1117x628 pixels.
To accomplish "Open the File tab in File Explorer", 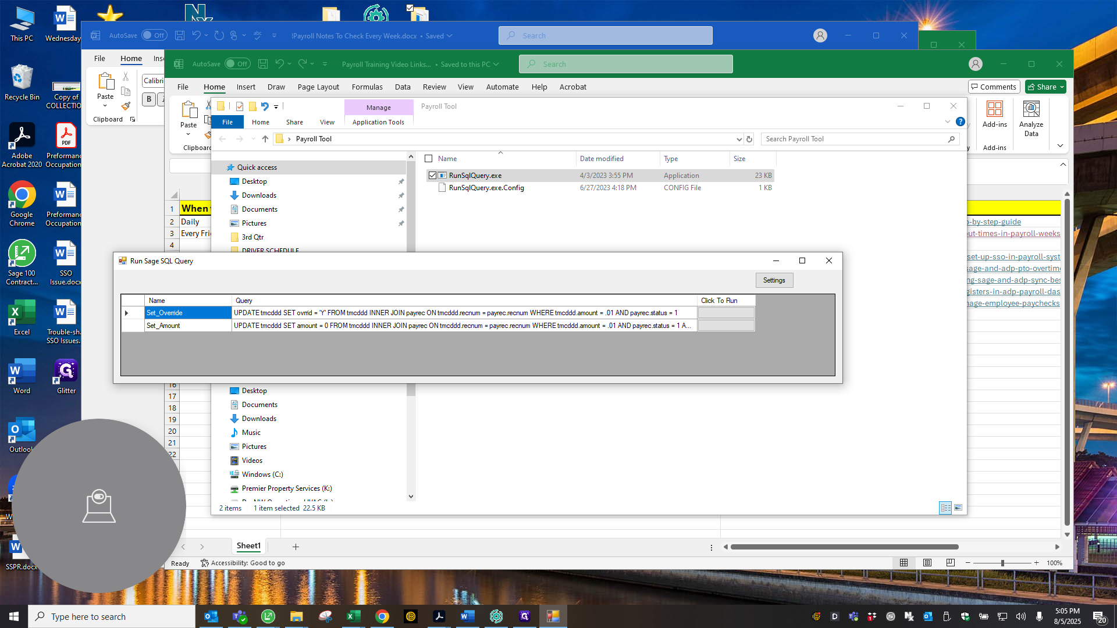I will pyautogui.click(x=227, y=122).
